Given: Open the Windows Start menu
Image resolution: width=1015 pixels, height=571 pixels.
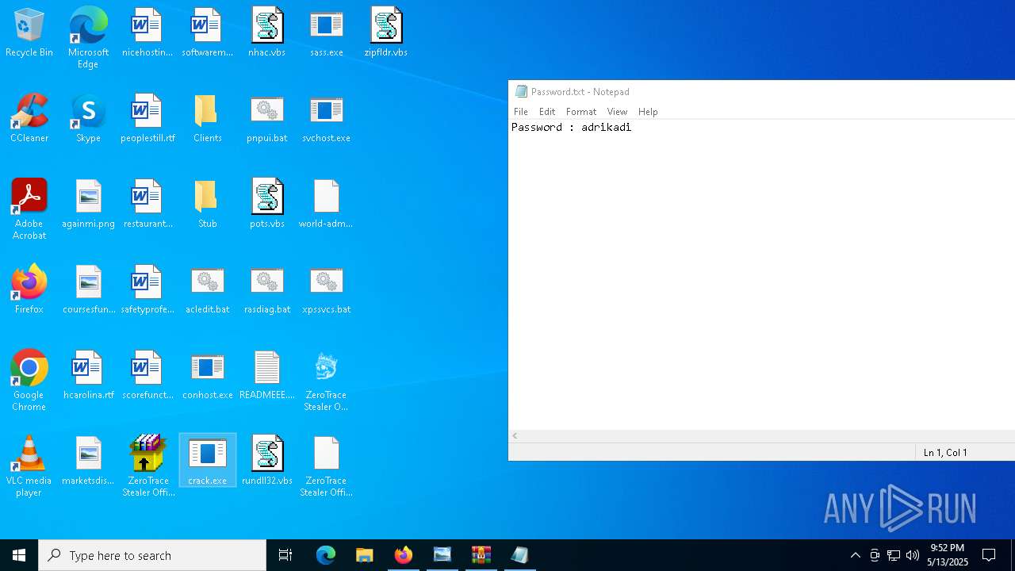Looking at the screenshot, I should click(19, 555).
